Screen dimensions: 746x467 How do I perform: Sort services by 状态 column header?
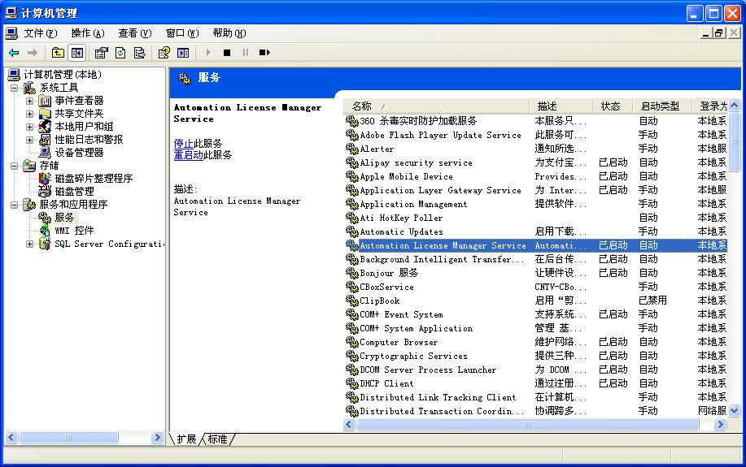point(610,106)
